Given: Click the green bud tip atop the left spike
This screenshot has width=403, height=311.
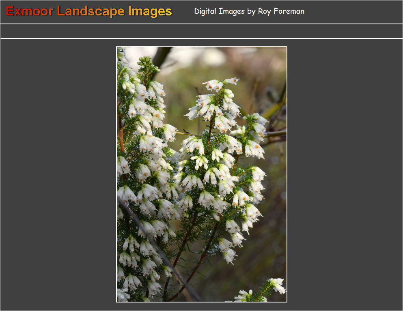Looking at the screenshot, I should coord(145,63).
